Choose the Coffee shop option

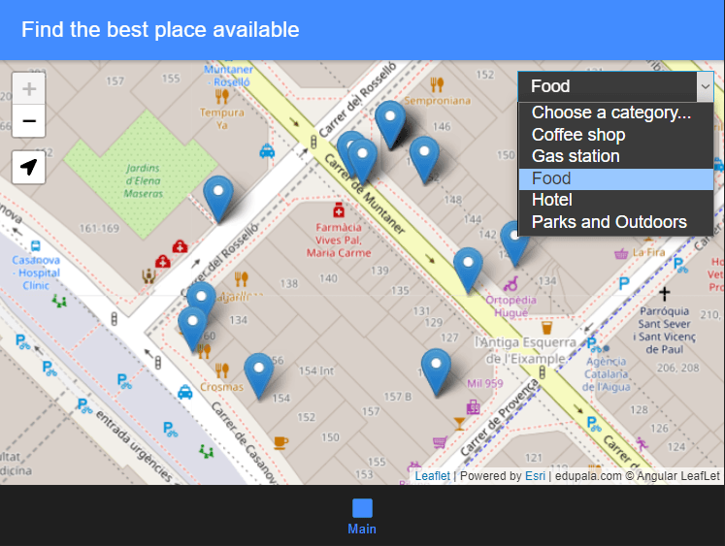coord(577,135)
